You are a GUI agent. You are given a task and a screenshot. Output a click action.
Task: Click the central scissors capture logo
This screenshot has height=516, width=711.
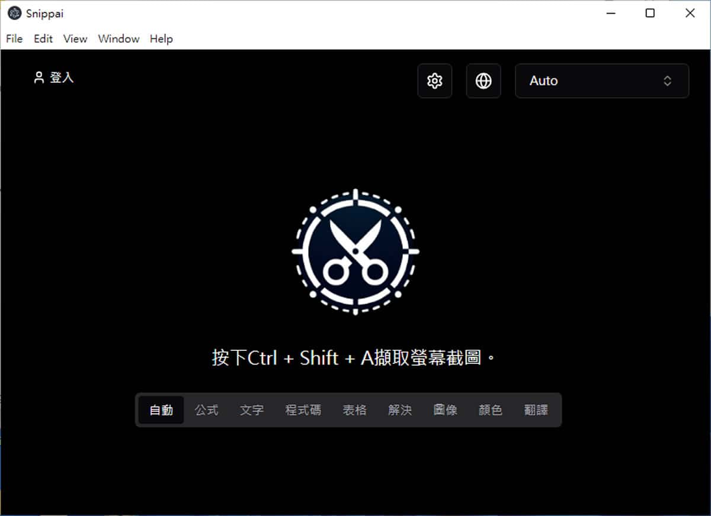[x=355, y=251]
